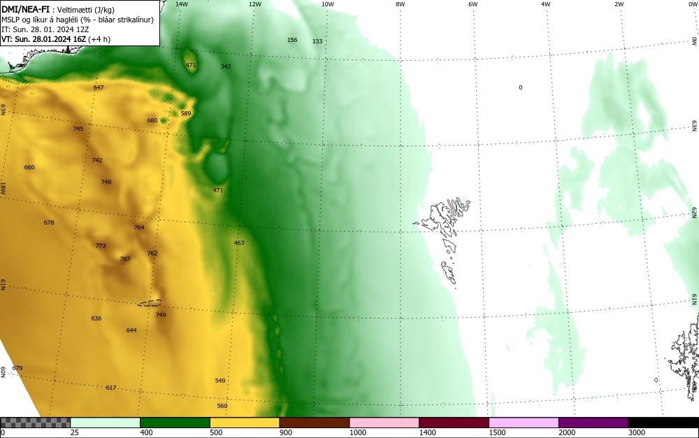Click the legend scale label 400
The width and height of the screenshot is (699, 438).
(146, 432)
